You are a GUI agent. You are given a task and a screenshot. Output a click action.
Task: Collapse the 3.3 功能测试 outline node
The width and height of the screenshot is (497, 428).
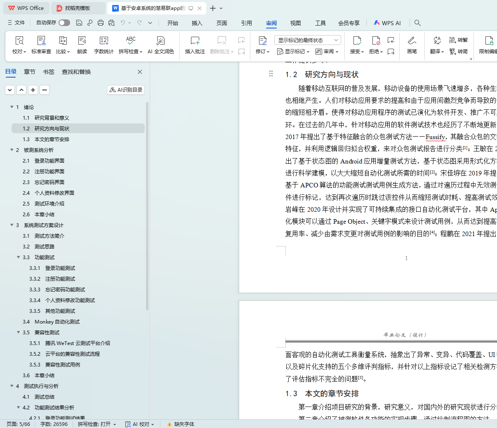coord(19,257)
